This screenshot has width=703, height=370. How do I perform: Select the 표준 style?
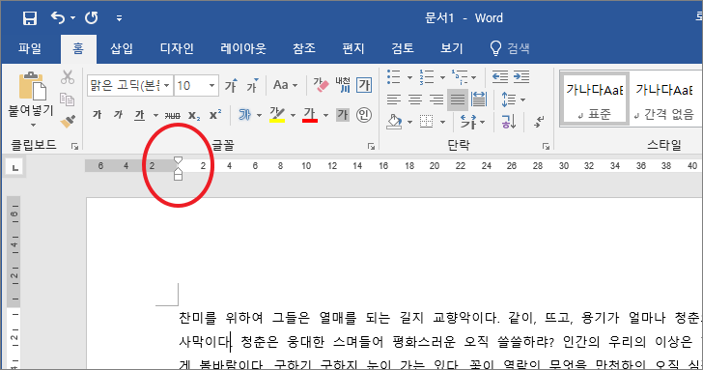[x=594, y=99]
